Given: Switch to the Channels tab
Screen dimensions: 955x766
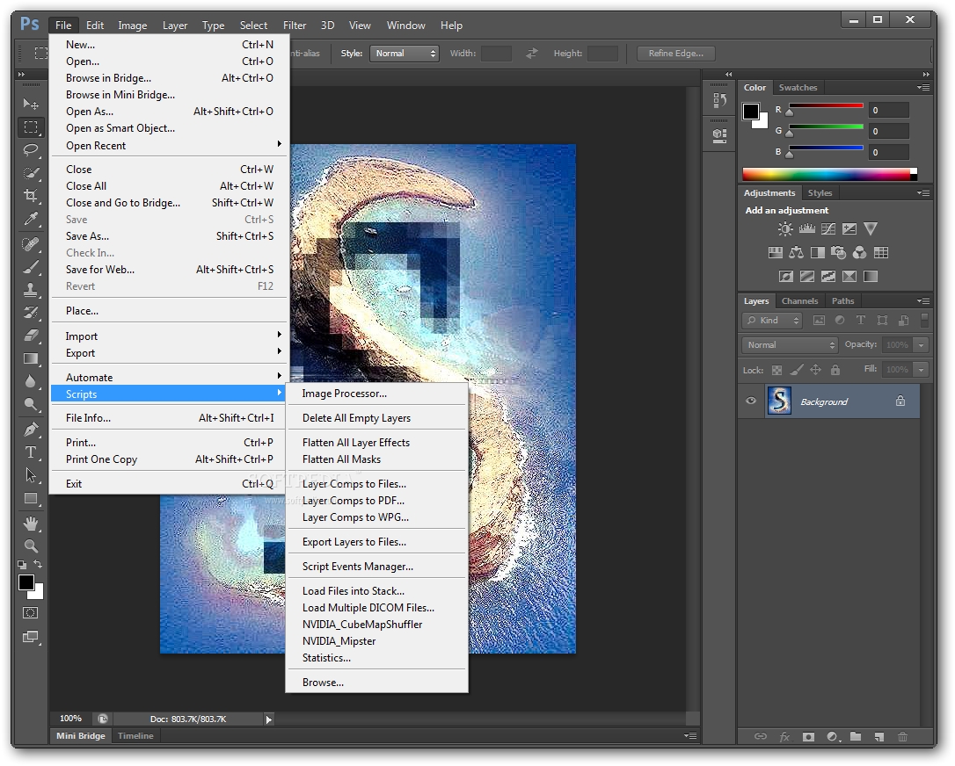Looking at the screenshot, I should 799,301.
